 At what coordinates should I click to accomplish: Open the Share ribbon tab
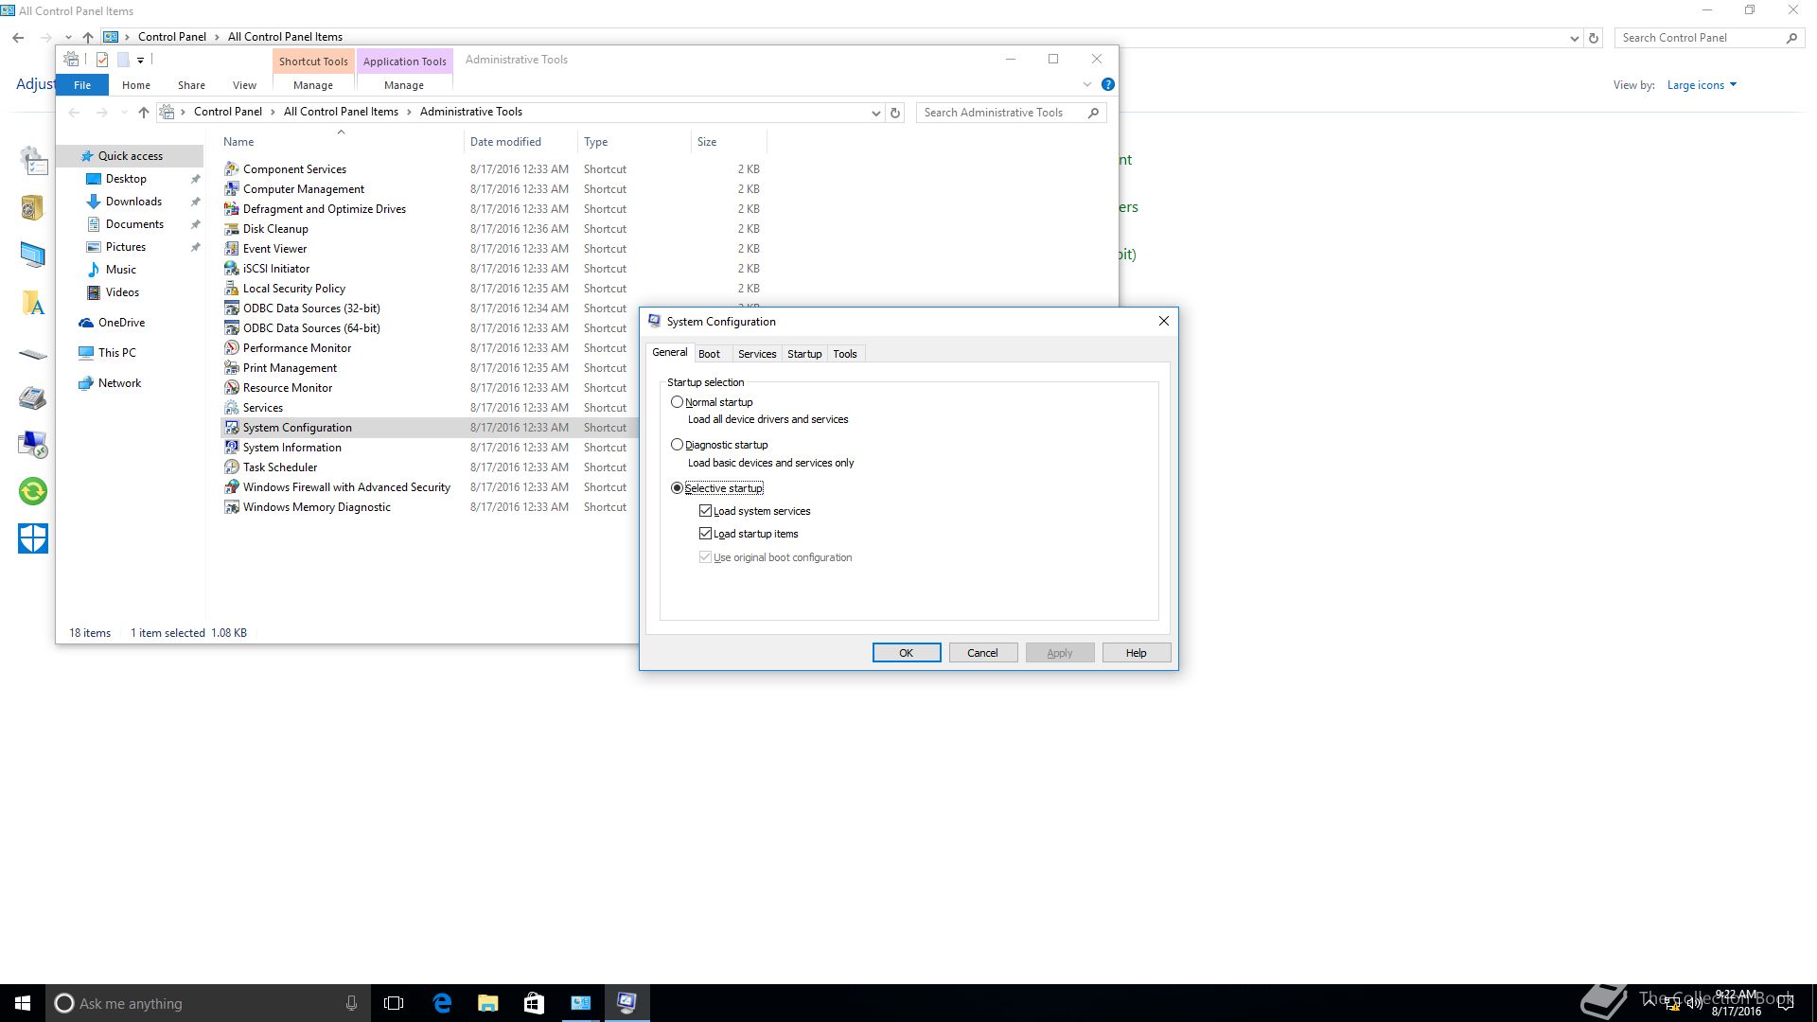(x=191, y=85)
